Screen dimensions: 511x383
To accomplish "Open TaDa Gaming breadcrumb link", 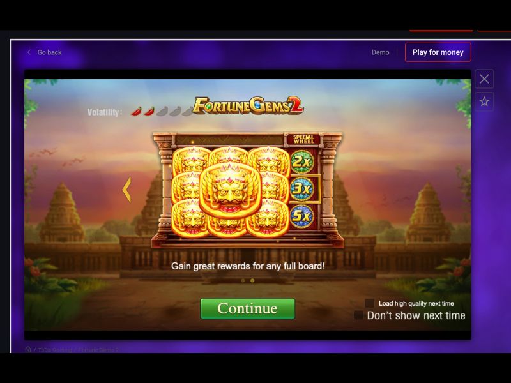I will point(55,350).
